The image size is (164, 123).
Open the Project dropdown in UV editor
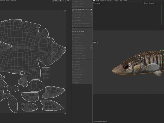57,1
